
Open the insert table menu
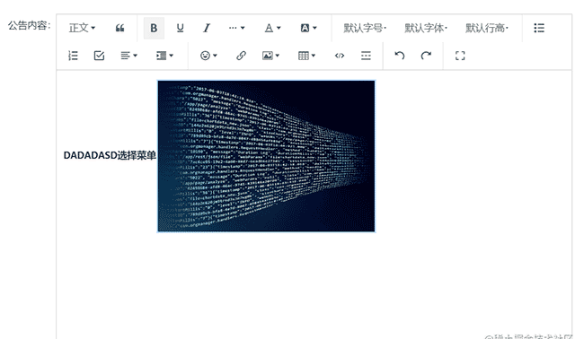coord(307,56)
